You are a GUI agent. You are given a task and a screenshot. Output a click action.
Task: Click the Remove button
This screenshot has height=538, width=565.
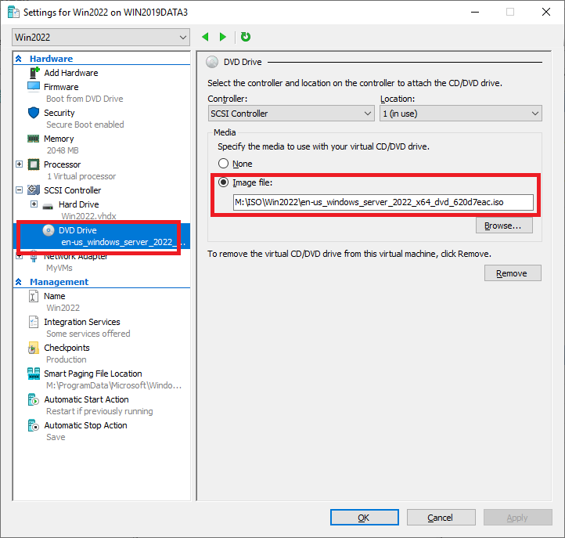point(513,273)
